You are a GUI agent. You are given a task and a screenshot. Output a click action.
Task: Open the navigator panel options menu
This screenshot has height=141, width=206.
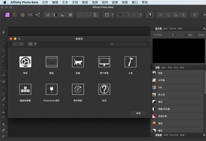[x=204, y=135]
